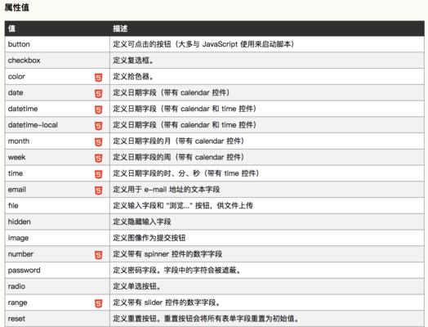
Task: Click the 'datetime-local' value text
Action: (33, 125)
